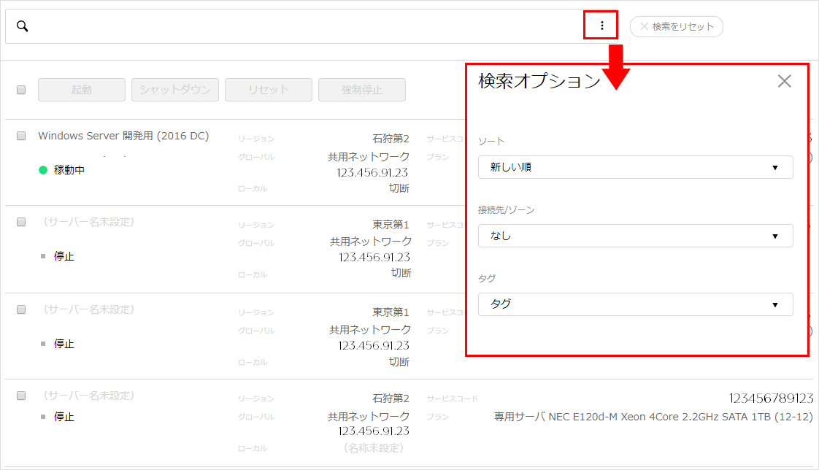
Task: Click the 強制停止 button
Action: point(362,90)
